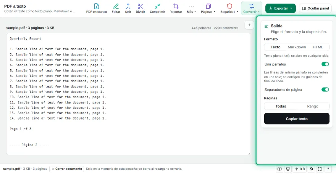Click line '1. Sample line of text'
Image resolution: width=336 pixels, height=174 pixels.
57,49
